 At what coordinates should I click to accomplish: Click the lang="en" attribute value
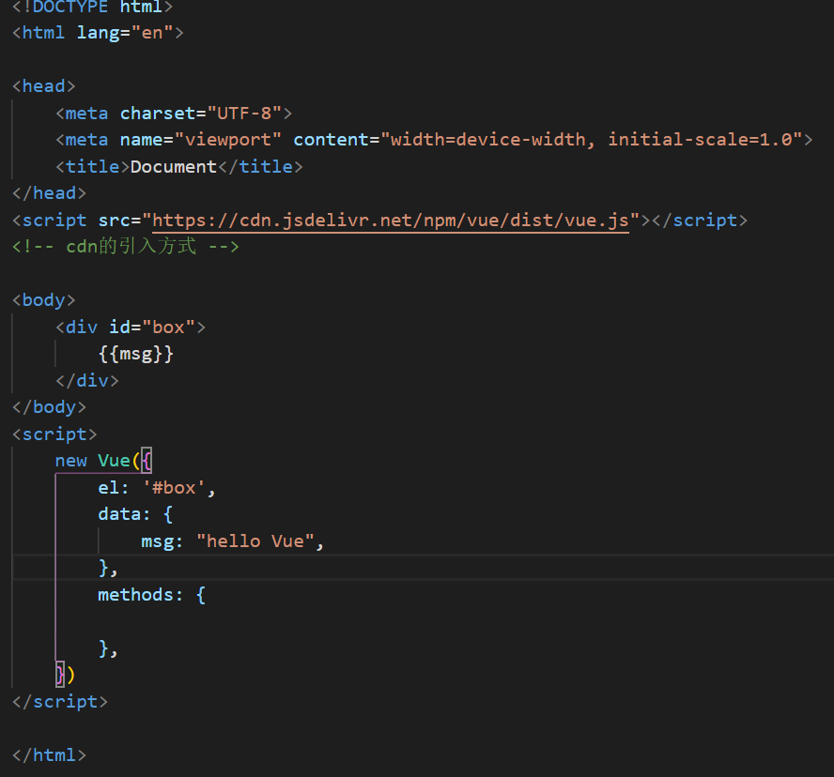152,33
